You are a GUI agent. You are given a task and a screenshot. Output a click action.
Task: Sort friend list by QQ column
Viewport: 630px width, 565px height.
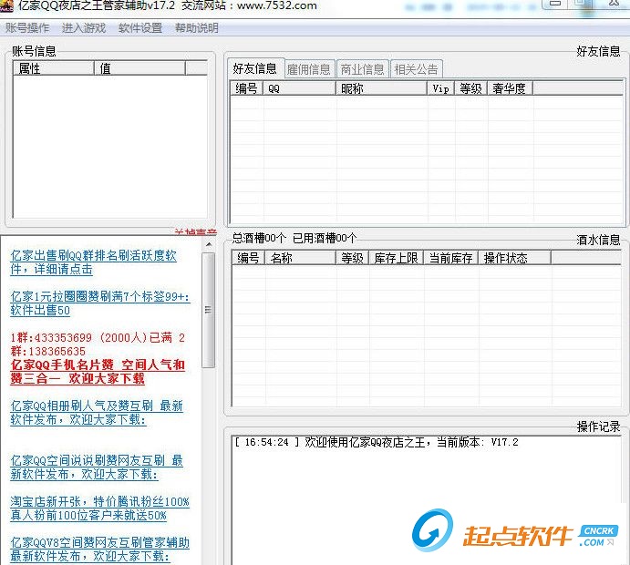pos(299,88)
